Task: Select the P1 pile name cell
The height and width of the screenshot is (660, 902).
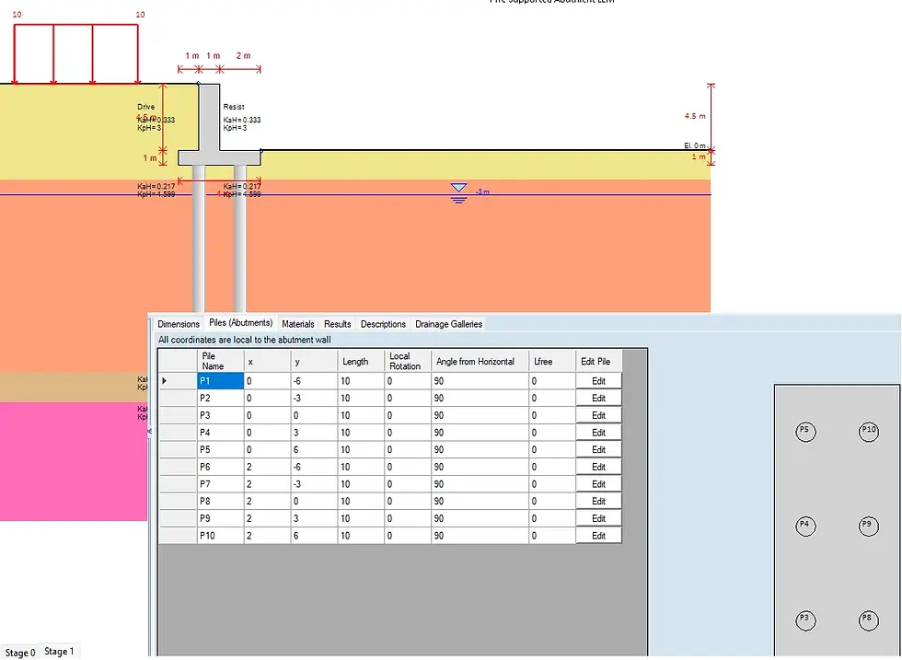Action: (220, 381)
